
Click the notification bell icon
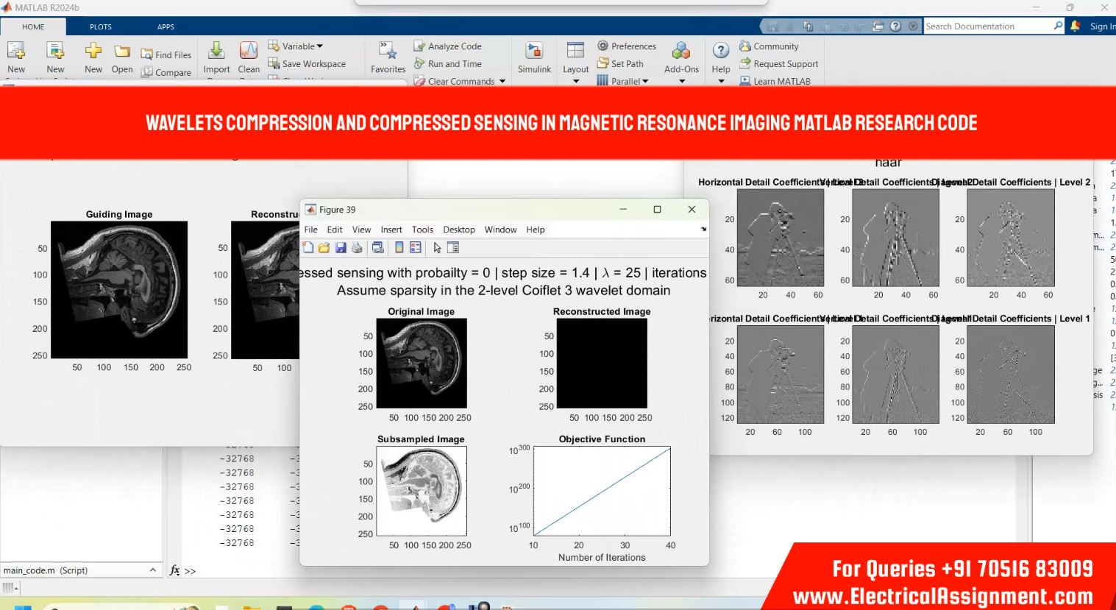pyautogui.click(x=1075, y=26)
